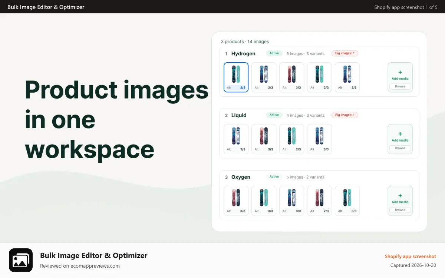Click the plus icon in Oxygen's Add media
The width and height of the screenshot is (445, 278).
coord(400,196)
